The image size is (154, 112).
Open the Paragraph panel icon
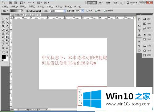pos(139,46)
